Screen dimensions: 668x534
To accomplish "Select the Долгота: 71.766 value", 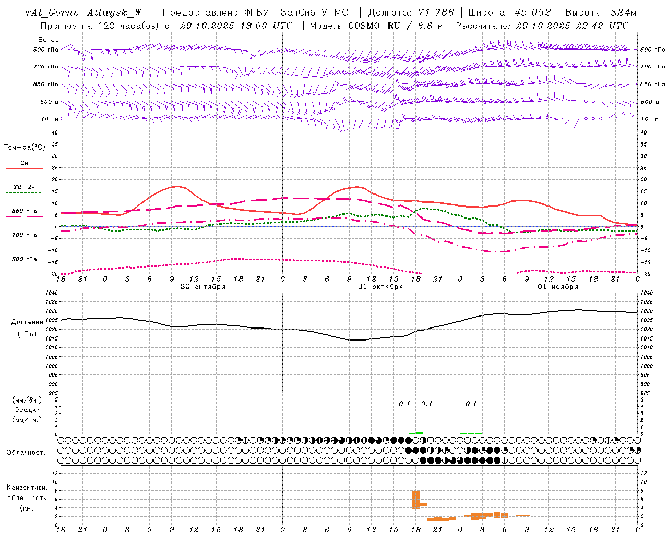I will [x=411, y=13].
